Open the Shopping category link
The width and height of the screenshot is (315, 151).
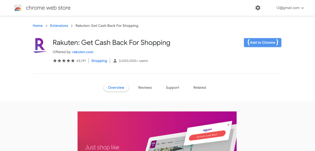99,61
